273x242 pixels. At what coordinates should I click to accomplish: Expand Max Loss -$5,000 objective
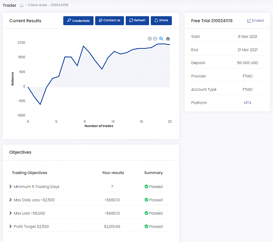click(x=10, y=213)
